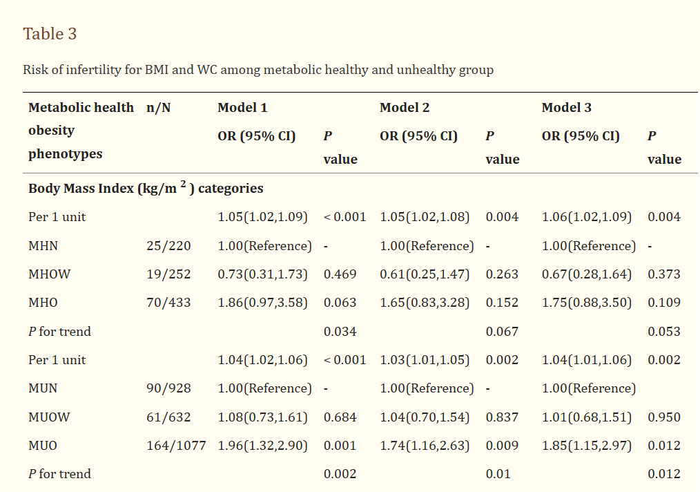Screen dimensions: 700x492
Task: Click the MUO row label
Action: 43,446
